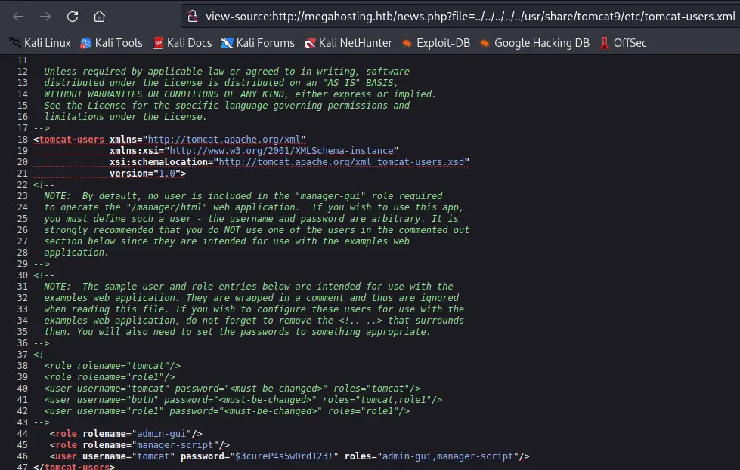Go forward to the next page
The image size is (740, 470).
[x=45, y=17]
